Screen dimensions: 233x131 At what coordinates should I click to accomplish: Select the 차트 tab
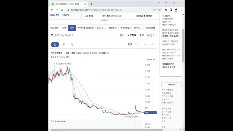(72, 28)
